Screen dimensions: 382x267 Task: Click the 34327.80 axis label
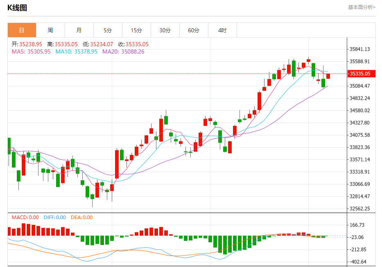[x=359, y=123]
